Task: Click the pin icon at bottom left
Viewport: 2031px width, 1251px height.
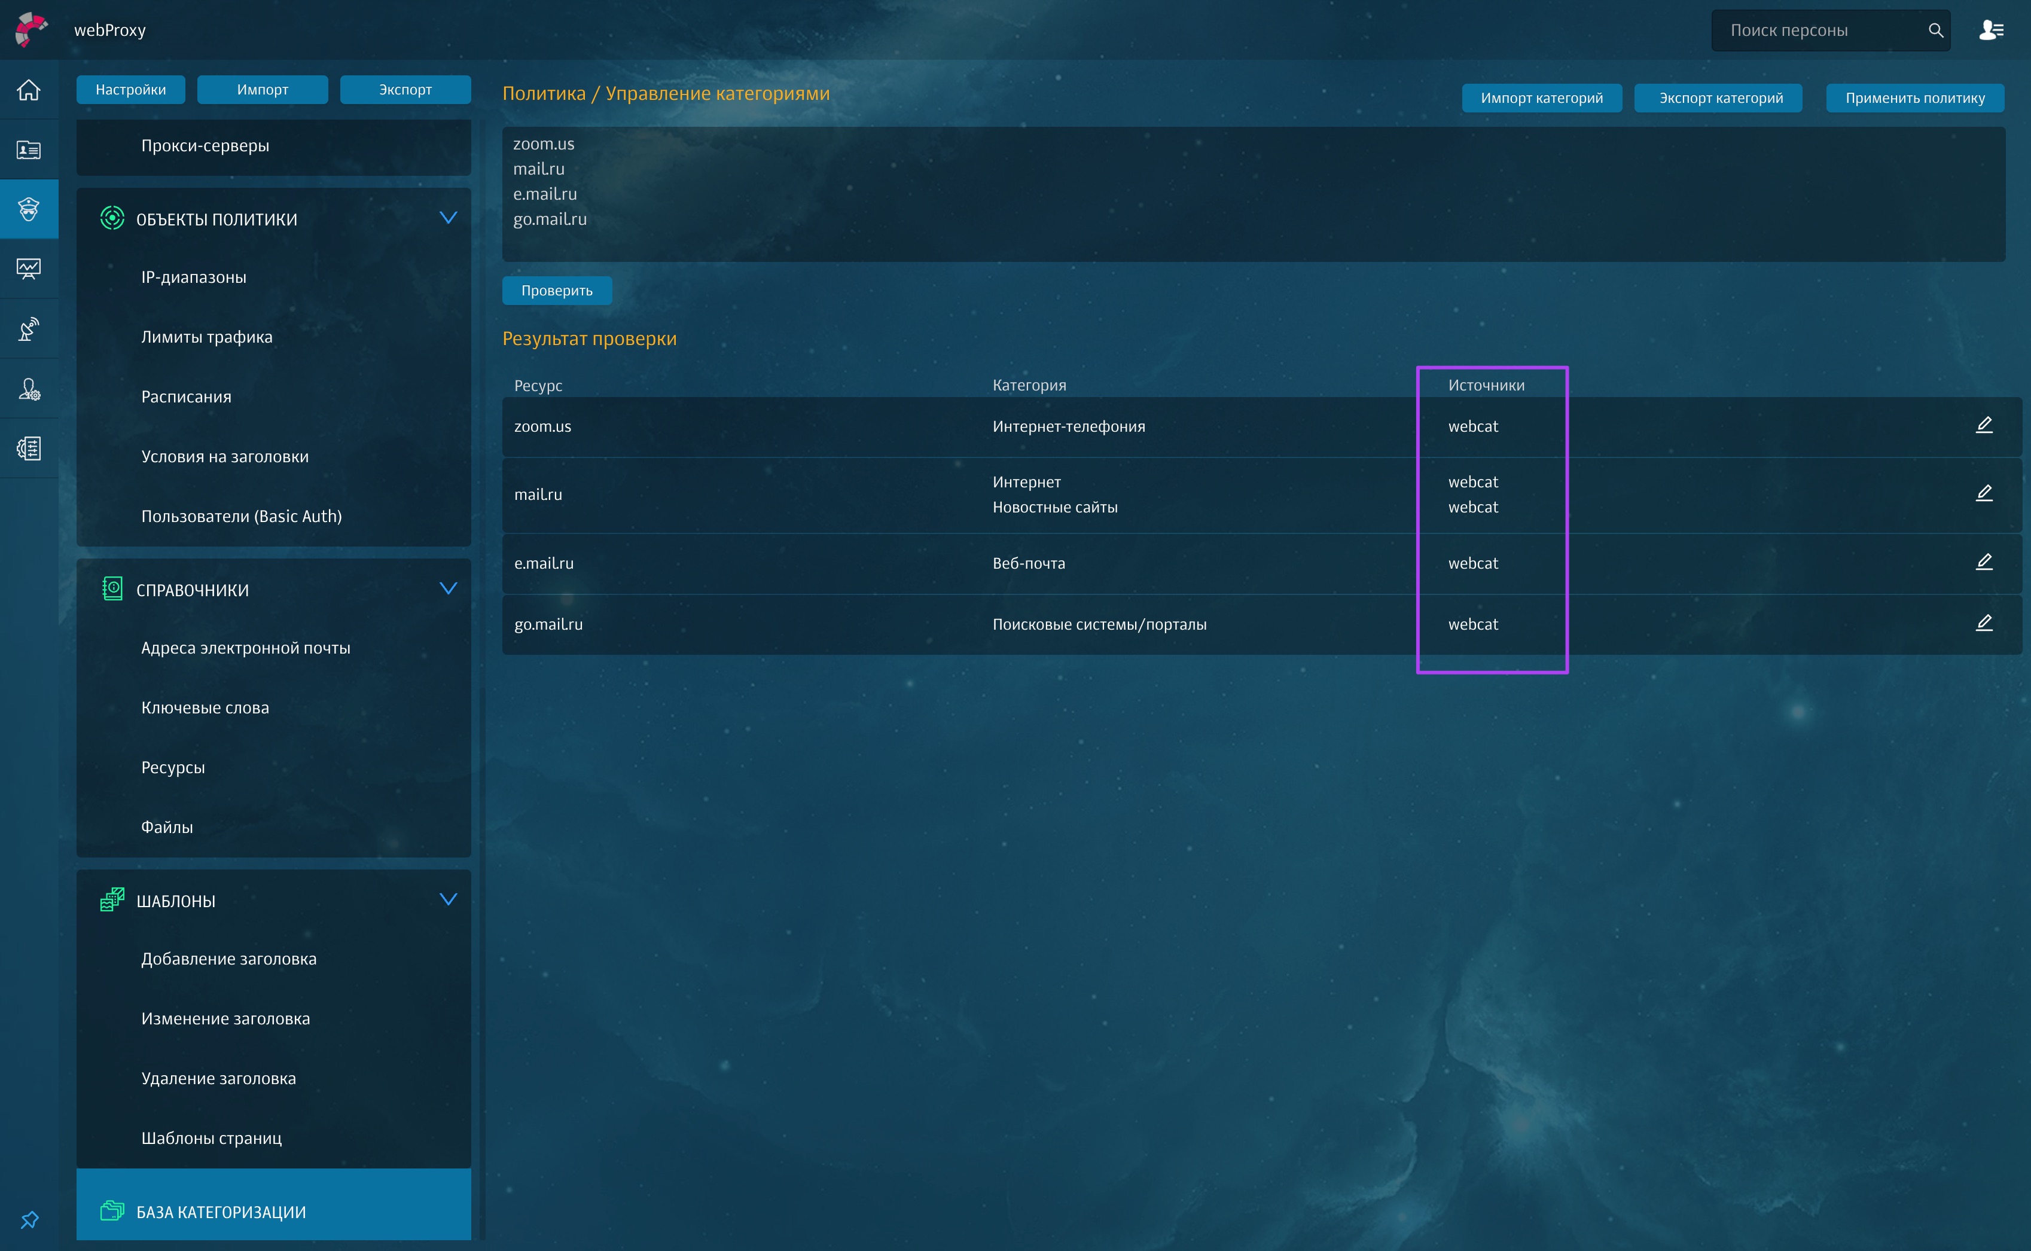Action: [x=30, y=1219]
